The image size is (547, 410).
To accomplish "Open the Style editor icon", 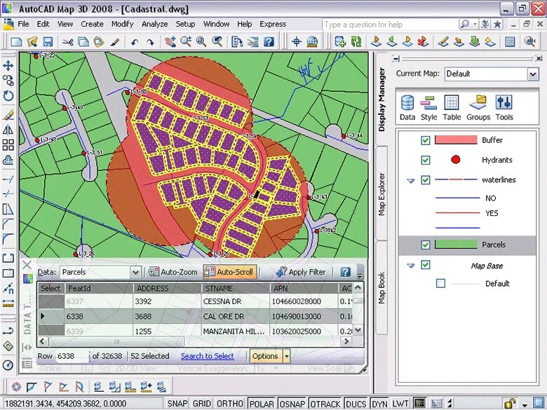I will tap(428, 107).
